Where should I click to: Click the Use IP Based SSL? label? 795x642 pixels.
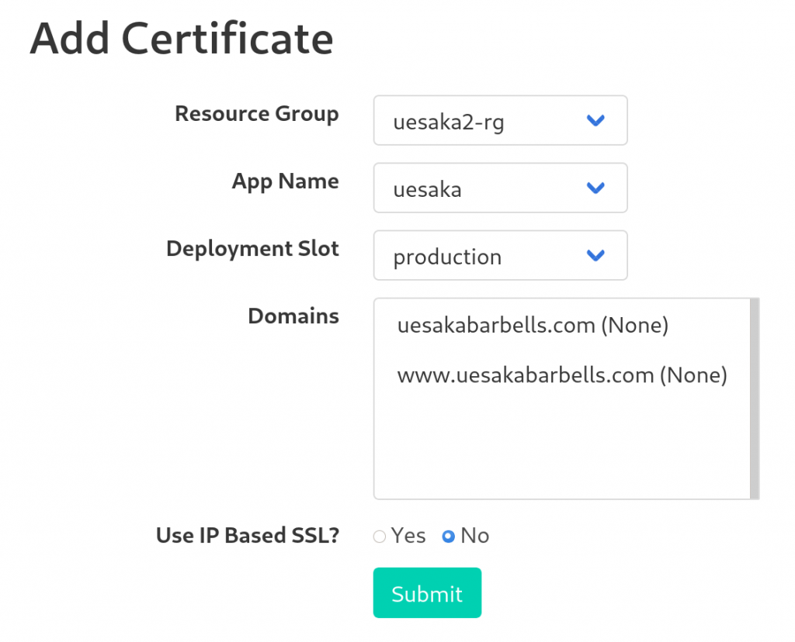coord(248,536)
